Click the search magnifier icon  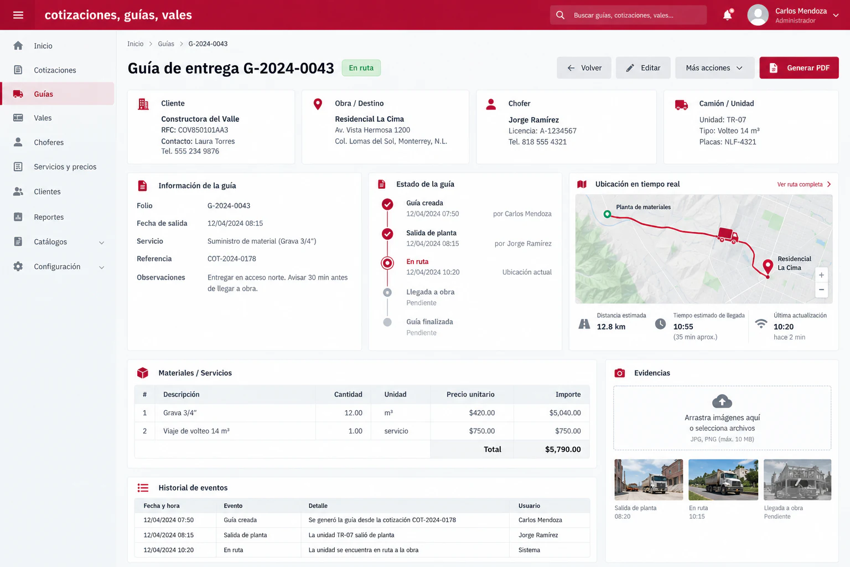[x=560, y=15]
